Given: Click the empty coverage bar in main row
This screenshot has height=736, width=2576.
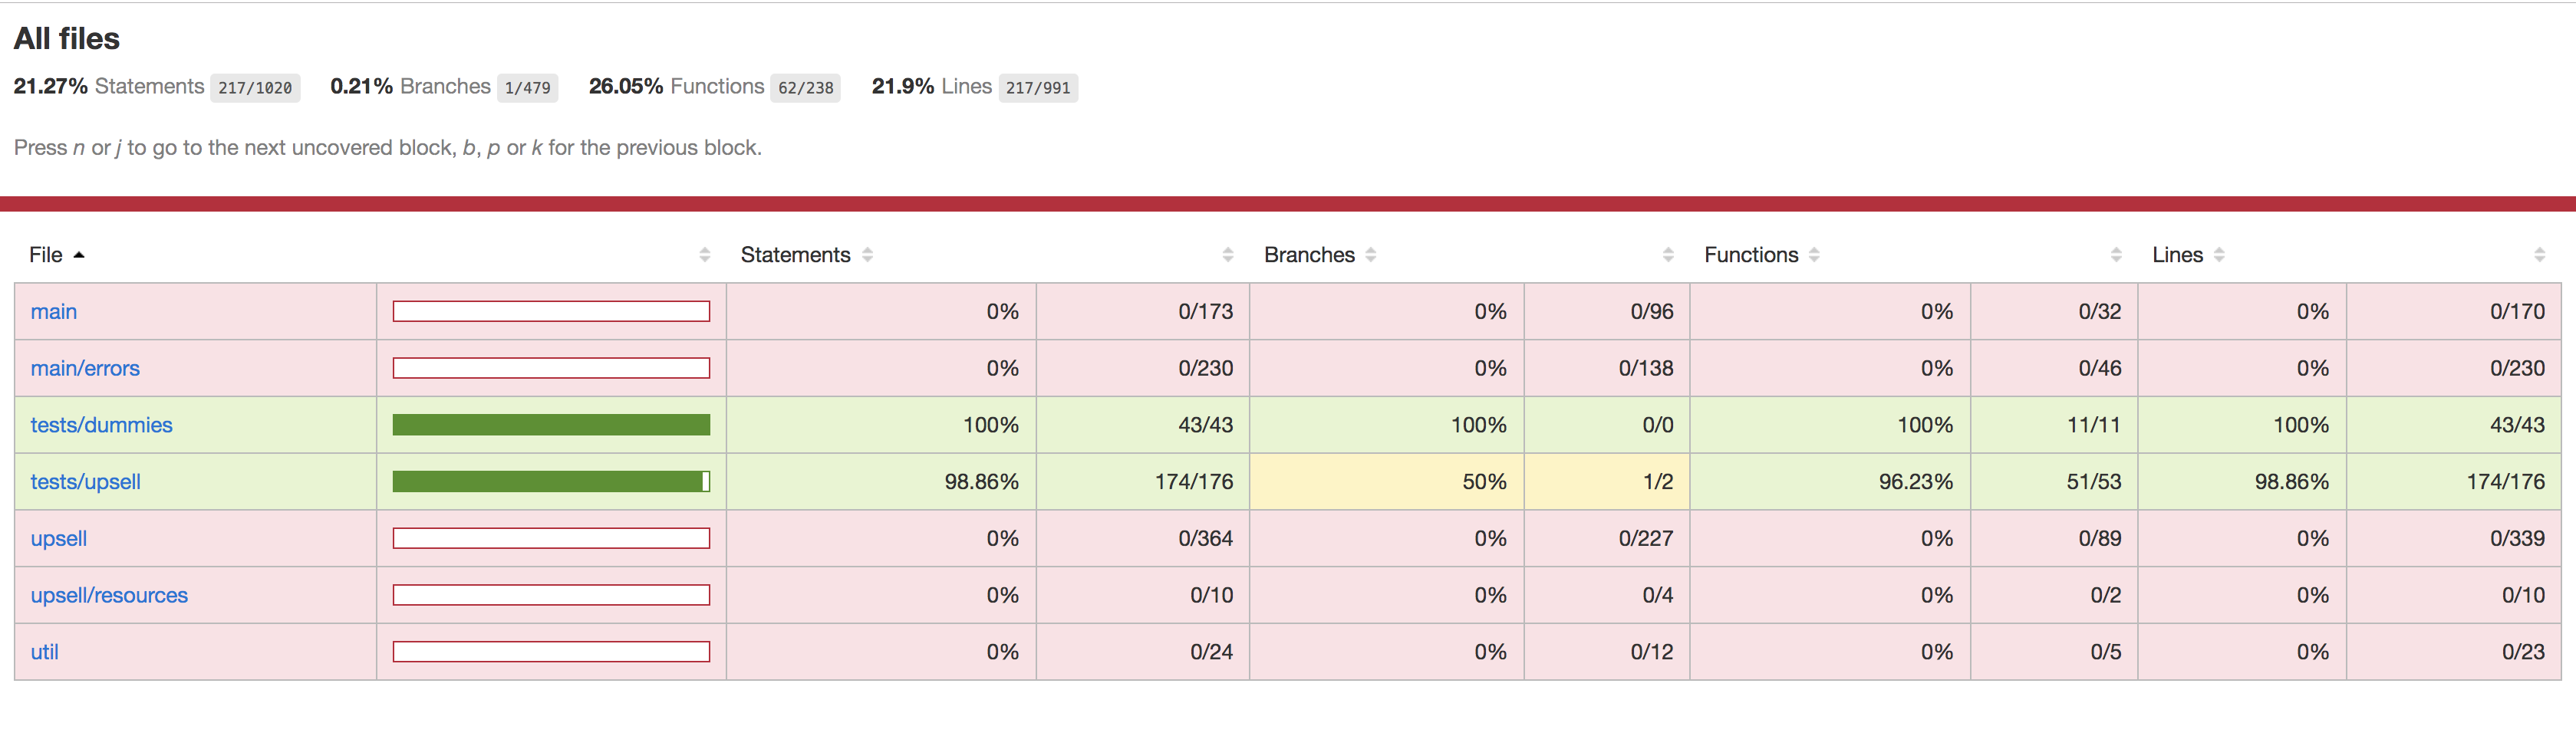Looking at the screenshot, I should [x=551, y=312].
